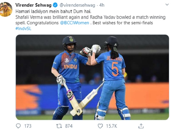Image resolution: width=173 pixels, height=130 pixels.
Task: Click the blue verified badge
Action: tap(55, 5)
